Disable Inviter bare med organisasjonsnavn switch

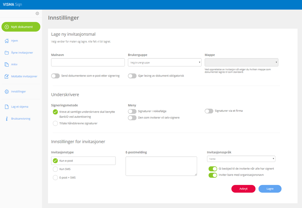213,175
